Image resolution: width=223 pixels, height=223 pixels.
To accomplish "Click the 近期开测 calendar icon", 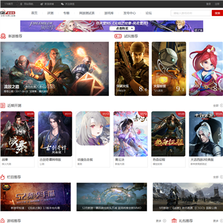I will [2, 105].
